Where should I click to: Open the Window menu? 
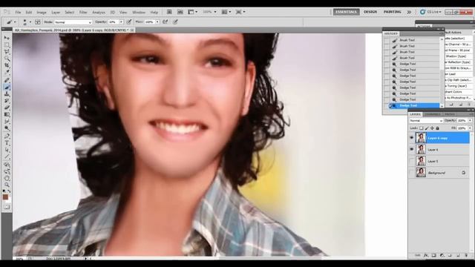139,13
